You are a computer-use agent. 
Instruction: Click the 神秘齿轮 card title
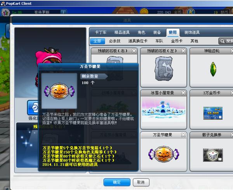[x=212, y=51]
